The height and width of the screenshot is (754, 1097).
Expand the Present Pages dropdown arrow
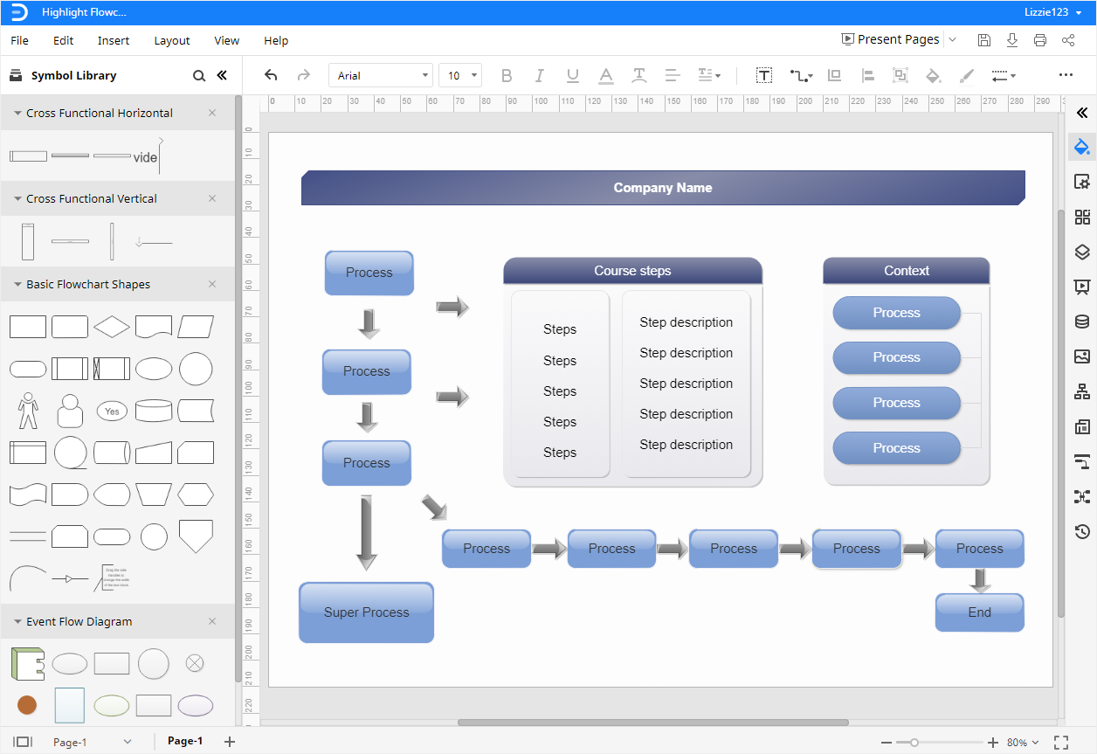953,39
